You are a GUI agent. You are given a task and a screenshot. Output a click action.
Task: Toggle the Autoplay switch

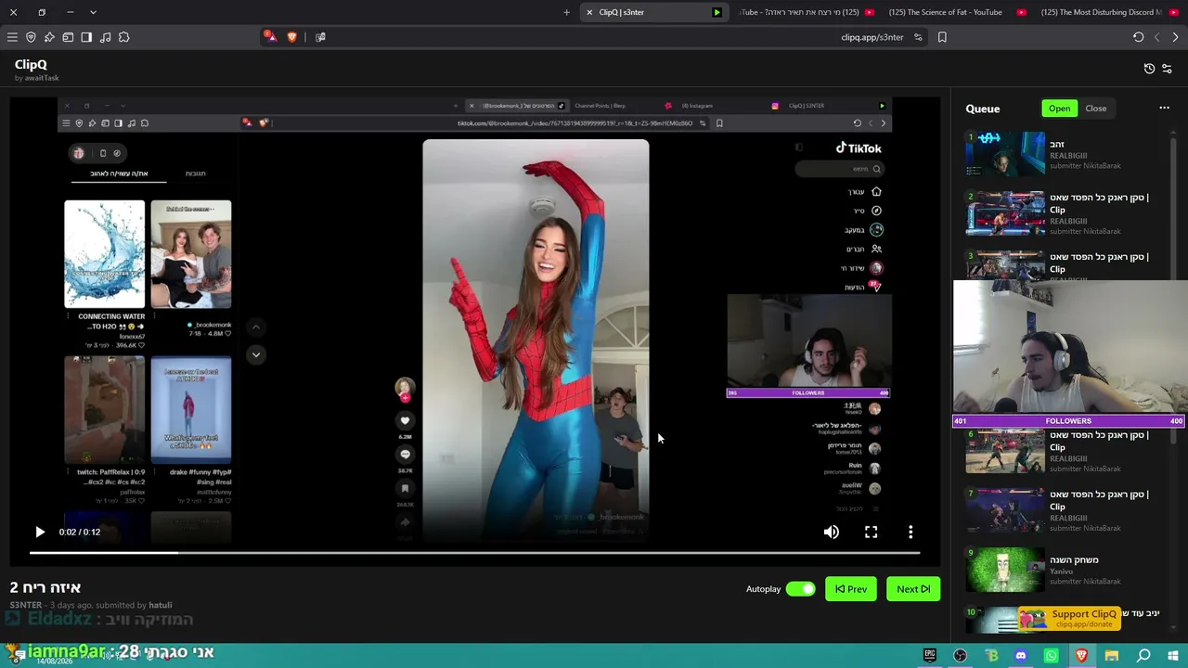800,589
